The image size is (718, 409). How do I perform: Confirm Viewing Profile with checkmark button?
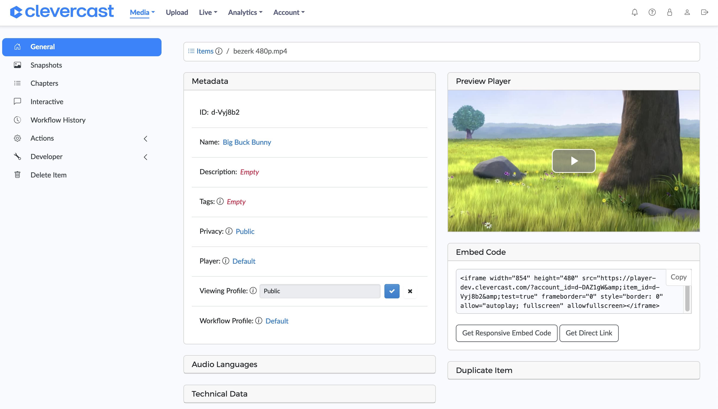tap(392, 291)
